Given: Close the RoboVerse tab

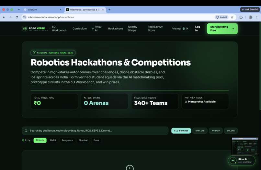Looking at the screenshot, I should [103, 10].
